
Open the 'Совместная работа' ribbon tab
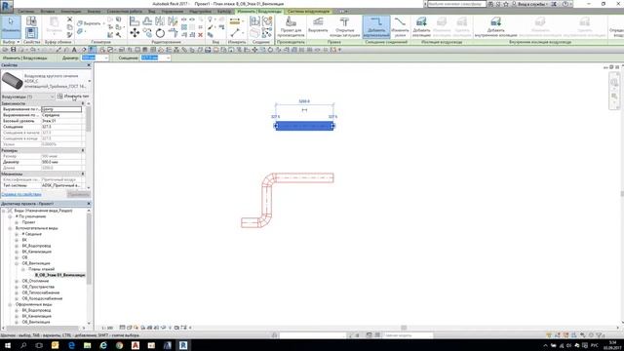pyautogui.click(x=125, y=12)
